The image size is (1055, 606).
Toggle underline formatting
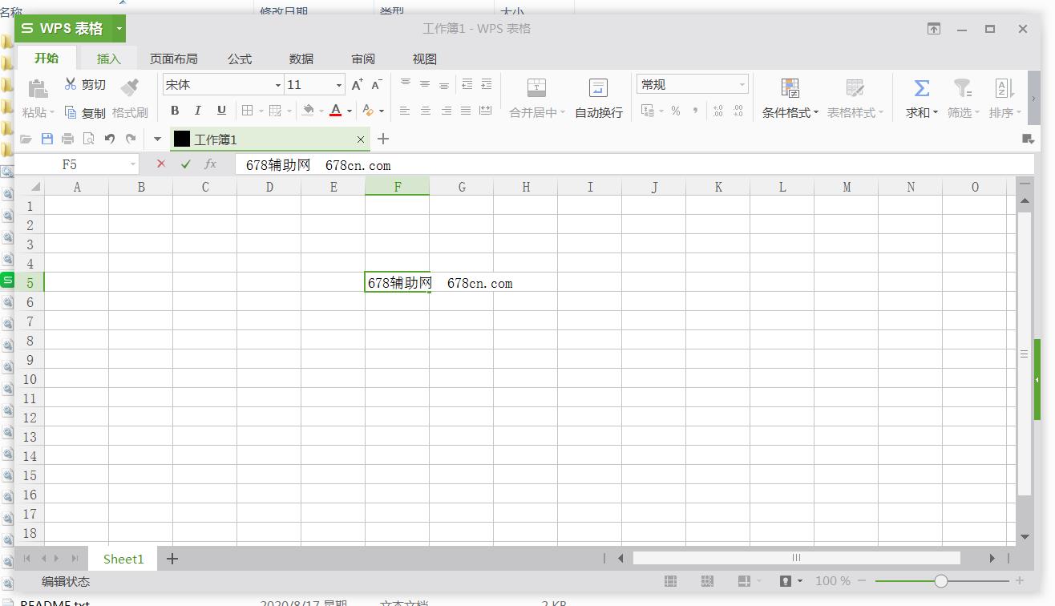click(x=221, y=111)
